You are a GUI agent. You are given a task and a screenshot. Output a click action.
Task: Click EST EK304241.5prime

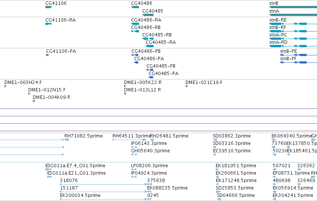pos(293,195)
